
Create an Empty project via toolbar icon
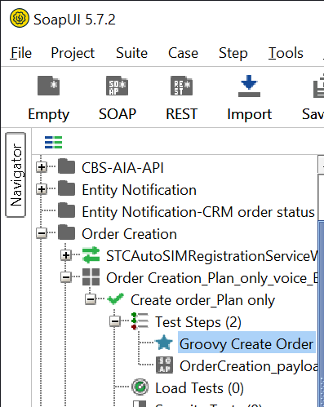pos(48,86)
